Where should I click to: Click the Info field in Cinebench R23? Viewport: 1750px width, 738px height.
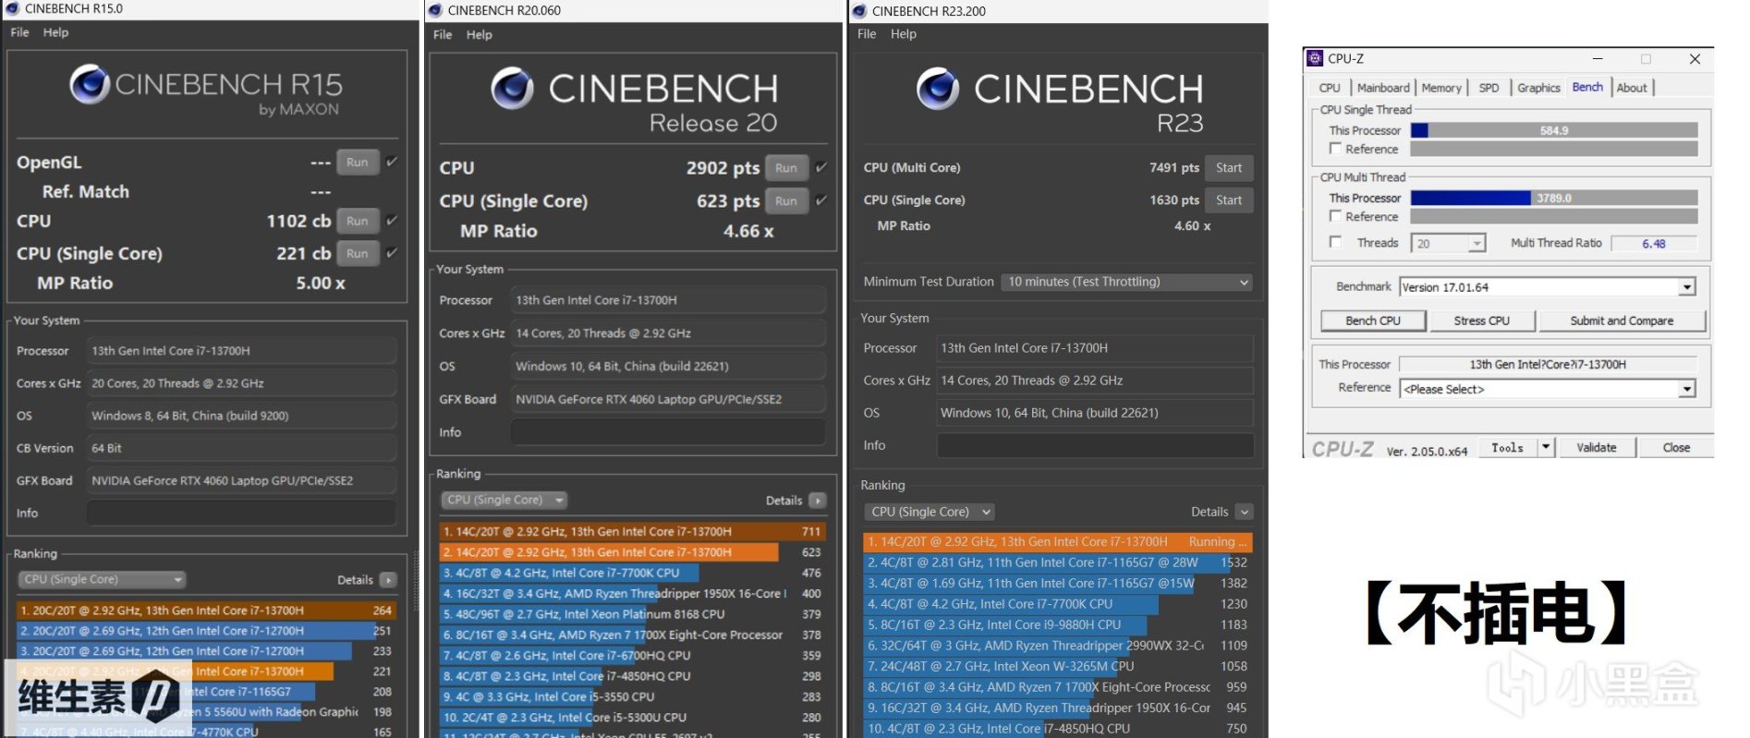(1095, 445)
